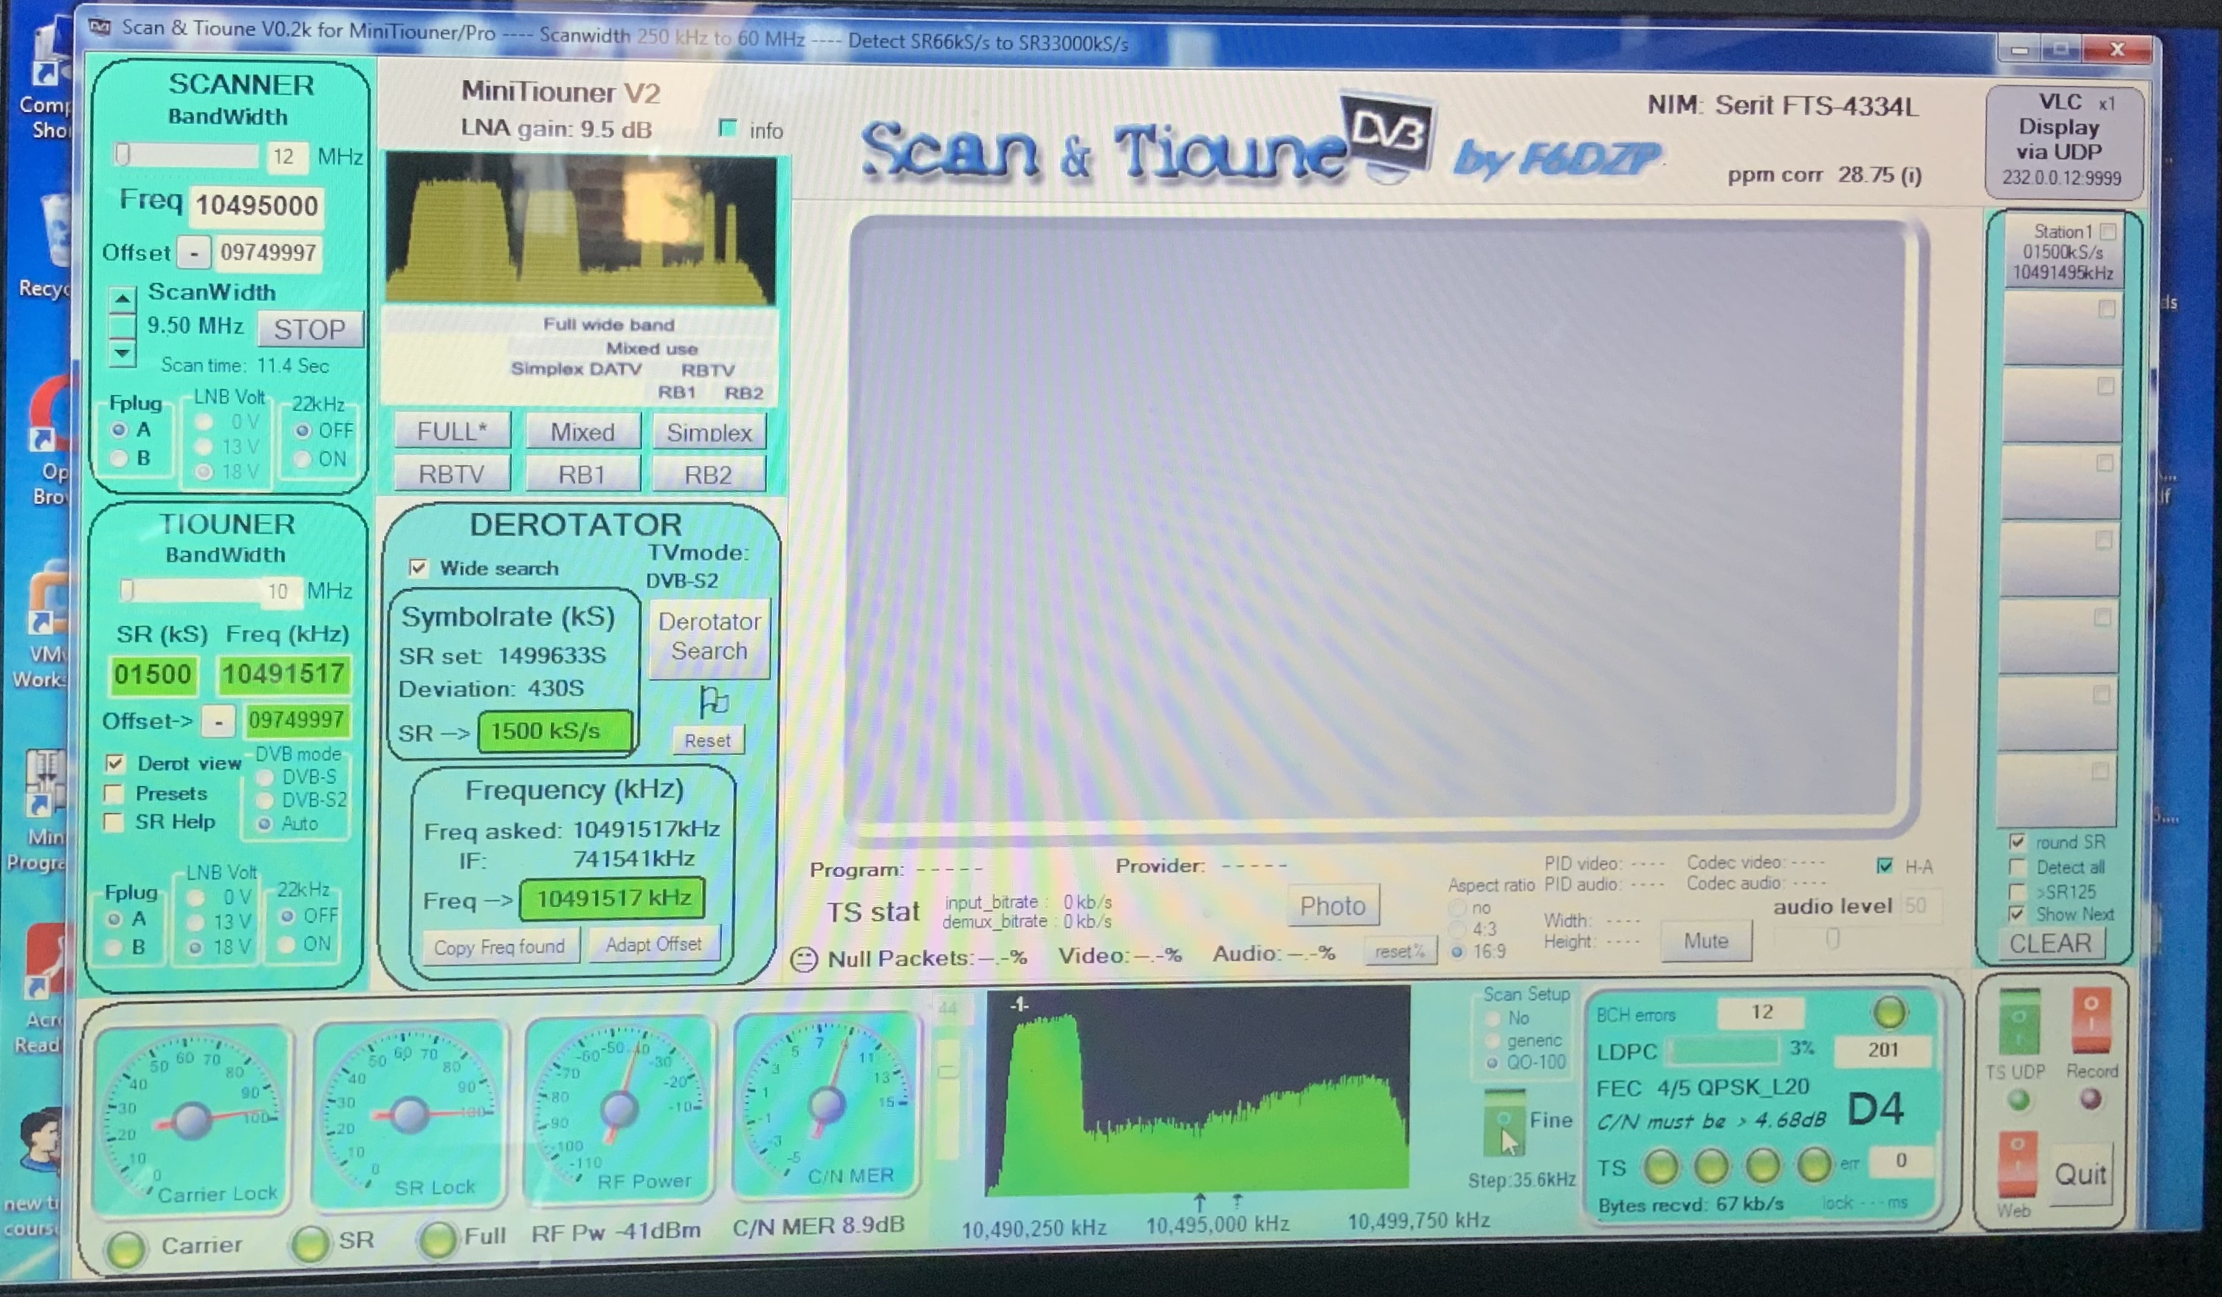Toggle the Record red switch
This screenshot has height=1297, width=2222.
click(2091, 1021)
